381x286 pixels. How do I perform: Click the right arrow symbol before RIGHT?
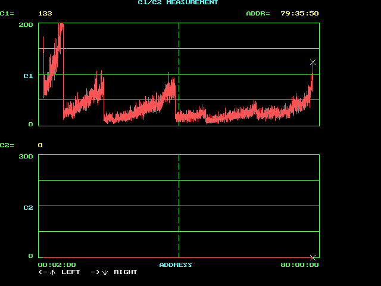coord(95,272)
